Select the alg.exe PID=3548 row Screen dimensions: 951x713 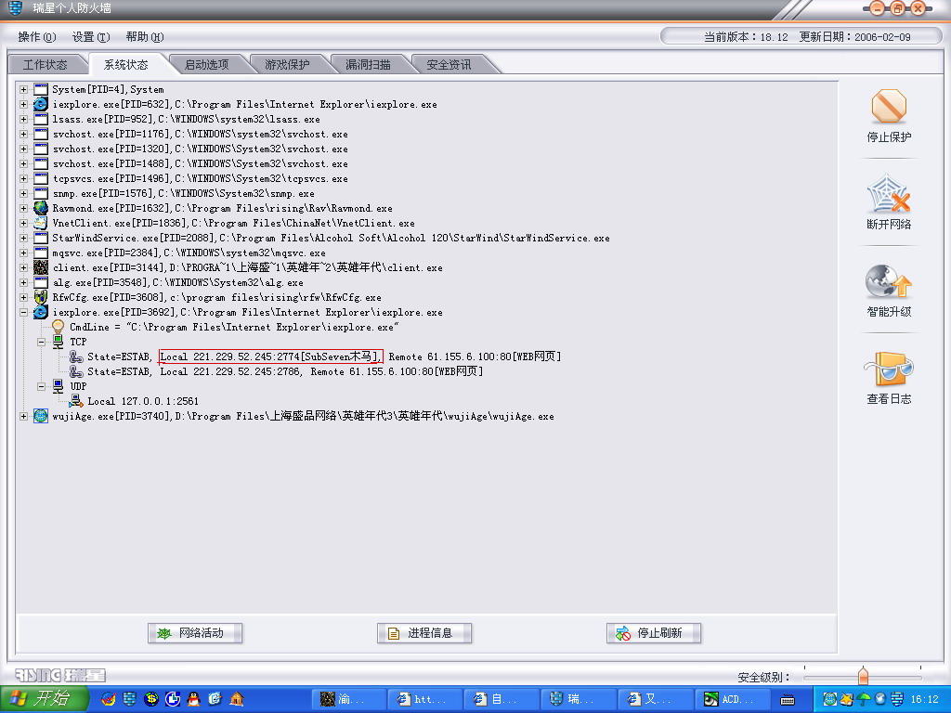pos(177,282)
